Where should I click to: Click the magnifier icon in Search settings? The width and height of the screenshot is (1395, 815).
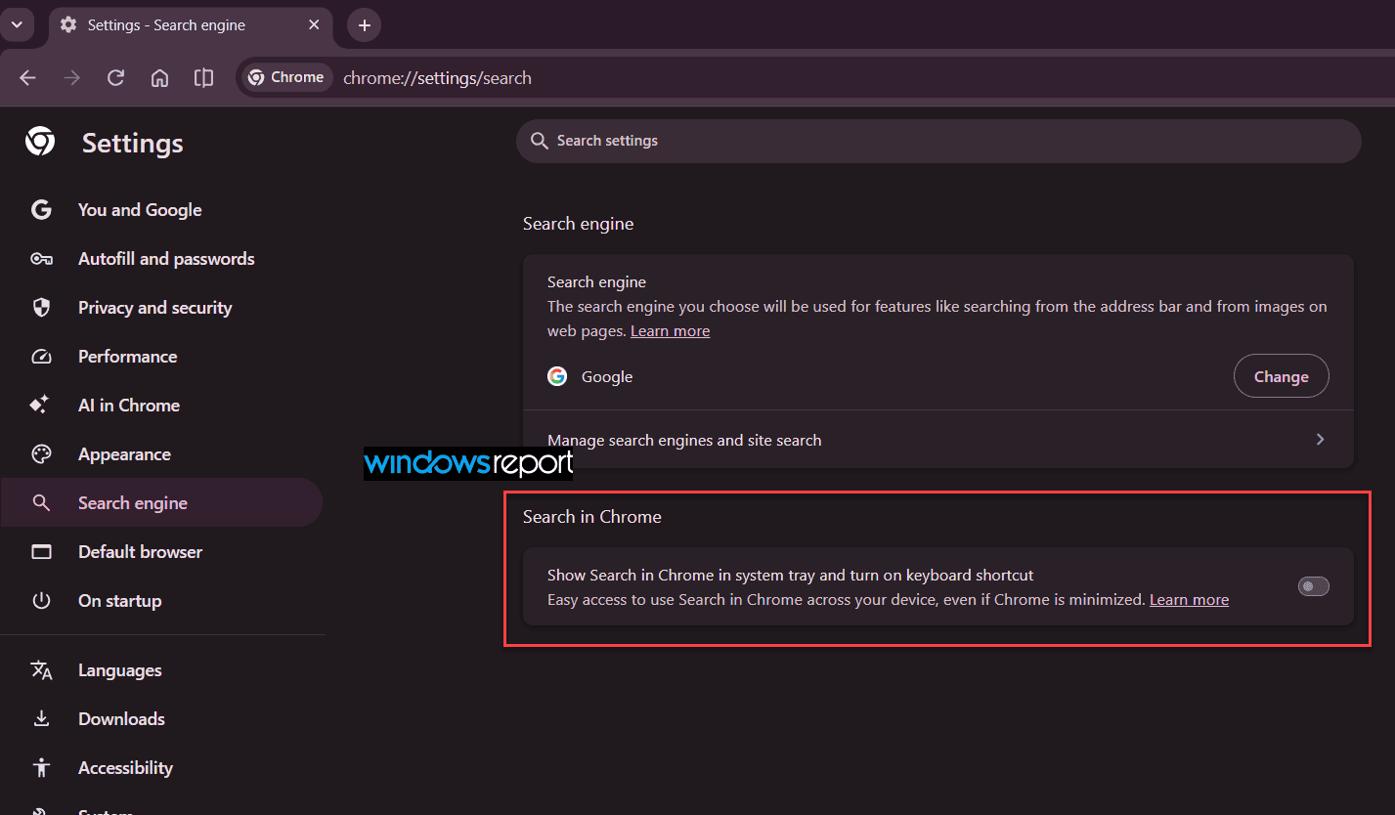[x=539, y=141]
